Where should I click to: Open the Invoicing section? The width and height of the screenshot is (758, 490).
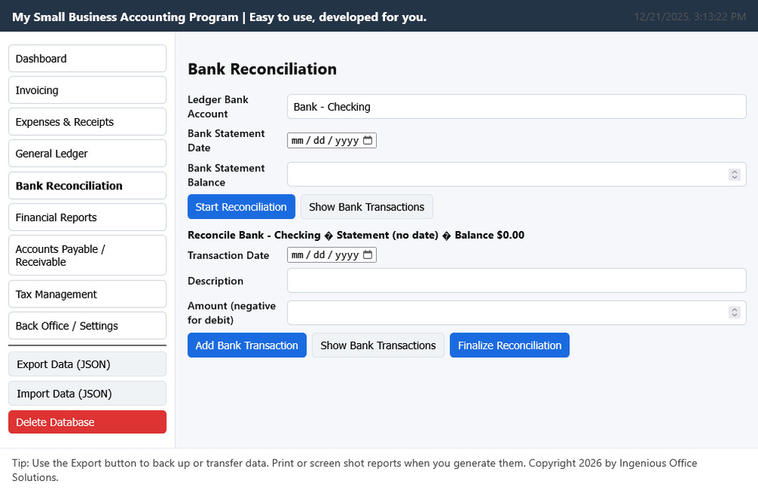pyautogui.click(x=86, y=89)
